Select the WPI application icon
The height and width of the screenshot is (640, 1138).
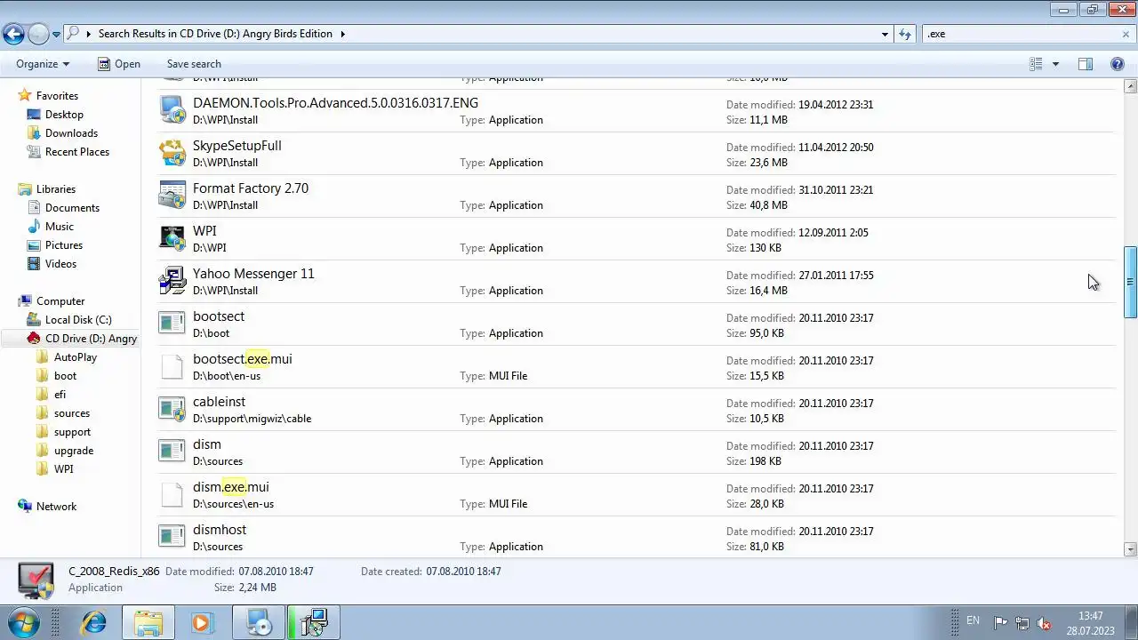[x=172, y=238]
